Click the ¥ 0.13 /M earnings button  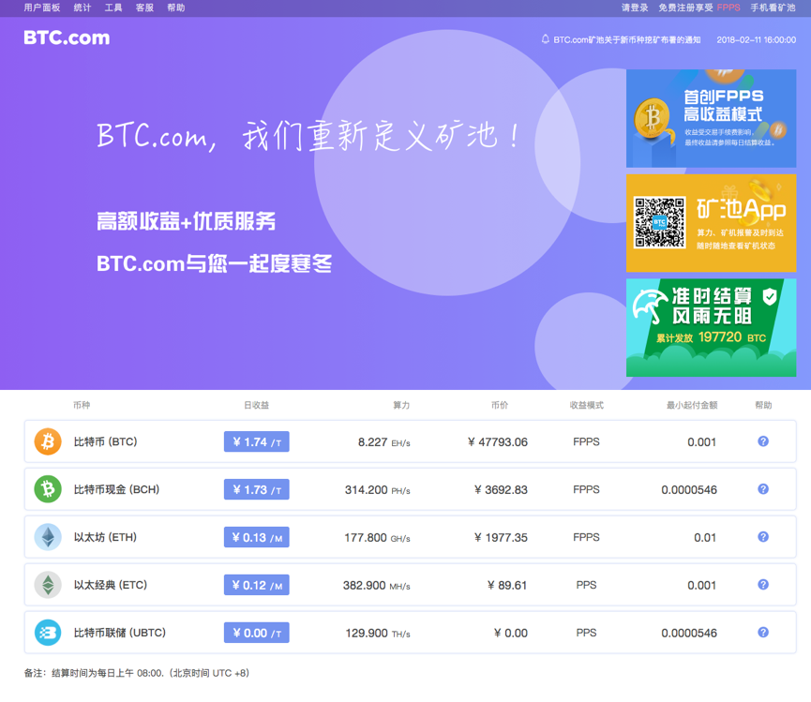[x=257, y=537]
